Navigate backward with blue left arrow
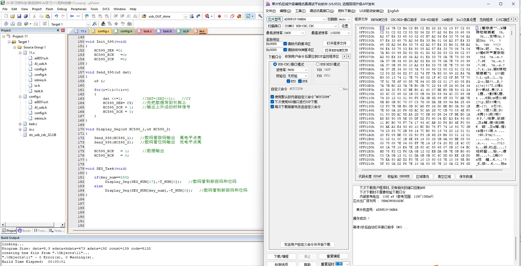This screenshot has height=266, width=521. coord(72,16)
